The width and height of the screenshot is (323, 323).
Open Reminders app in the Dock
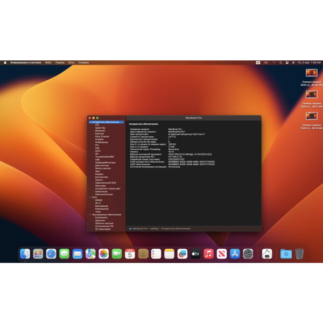(156, 254)
